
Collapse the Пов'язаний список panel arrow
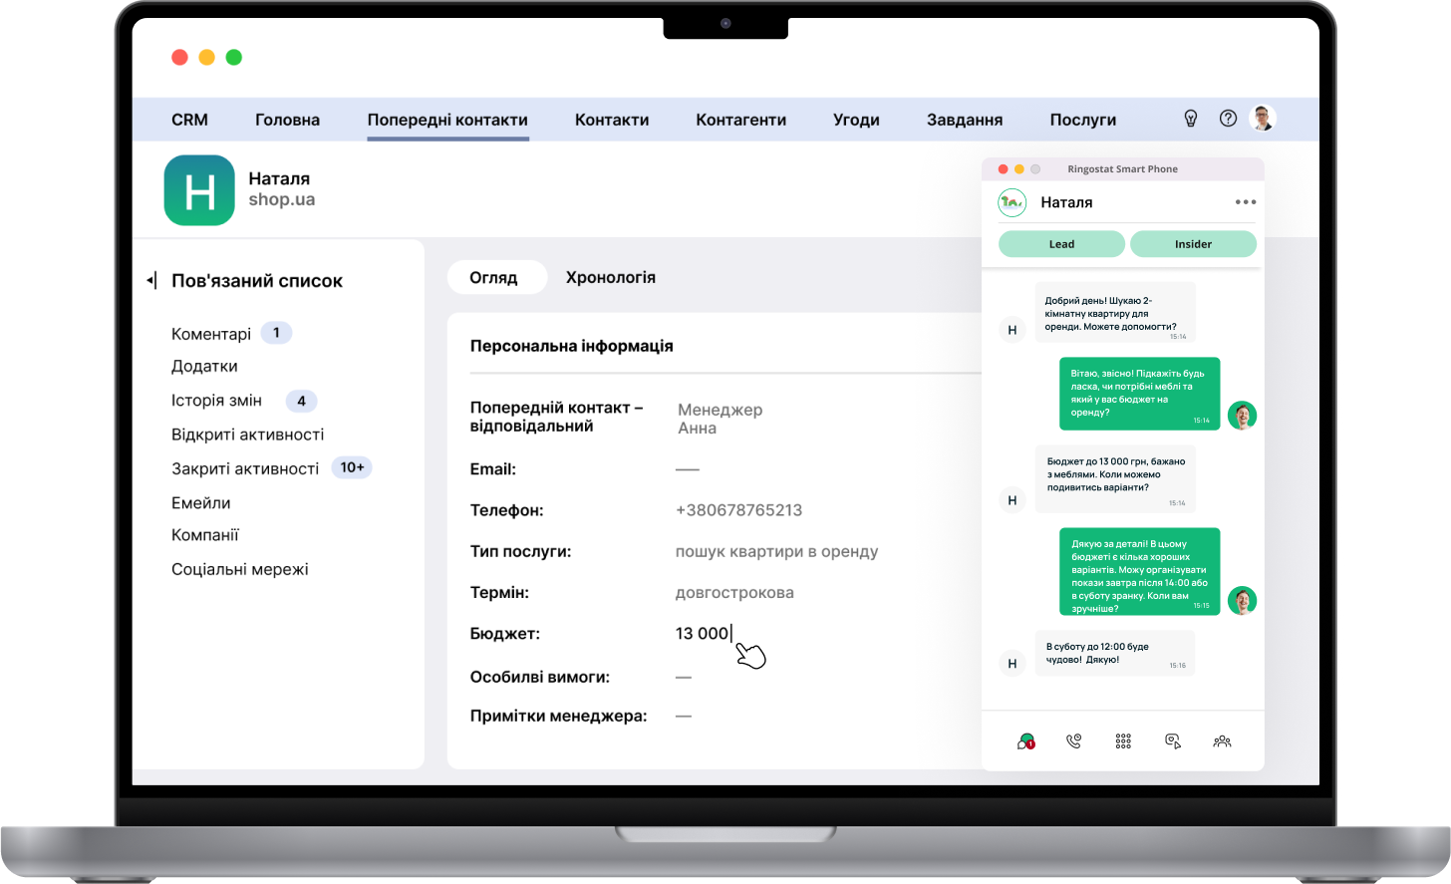point(150,281)
